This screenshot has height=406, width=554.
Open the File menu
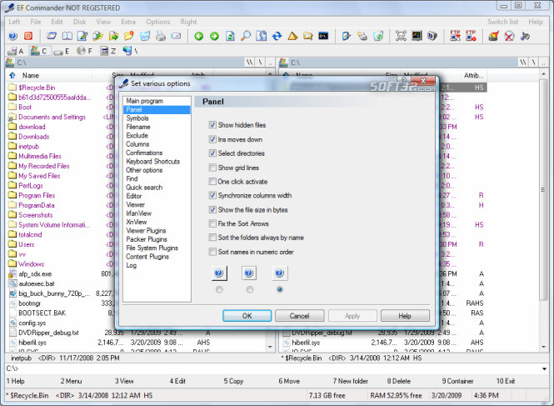pyautogui.click(x=36, y=22)
